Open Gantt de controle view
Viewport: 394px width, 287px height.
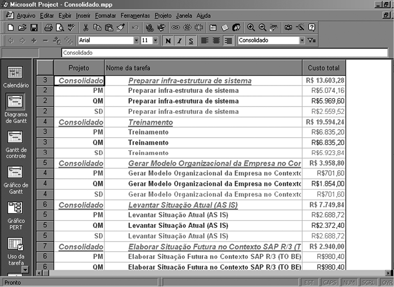point(16,145)
